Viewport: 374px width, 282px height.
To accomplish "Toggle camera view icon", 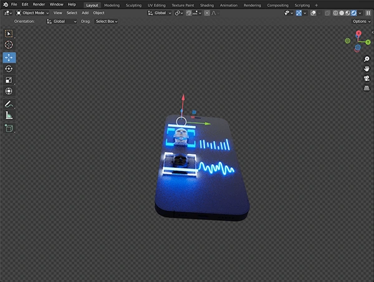I will tap(367, 79).
